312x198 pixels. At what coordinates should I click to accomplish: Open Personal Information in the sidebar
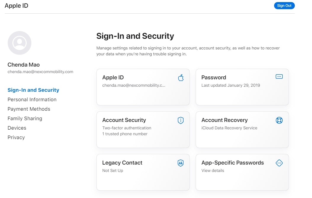pyautogui.click(x=32, y=99)
